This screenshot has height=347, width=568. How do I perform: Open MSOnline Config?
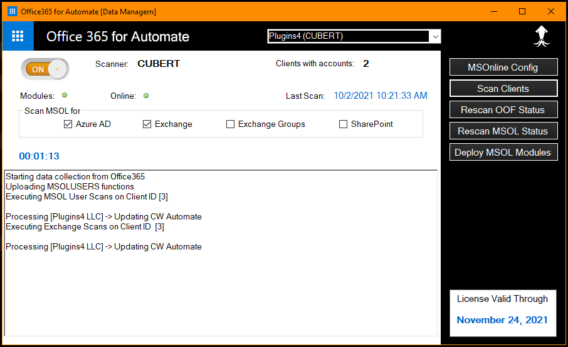(x=503, y=68)
